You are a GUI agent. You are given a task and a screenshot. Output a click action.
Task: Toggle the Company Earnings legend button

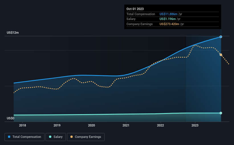coord(86,137)
